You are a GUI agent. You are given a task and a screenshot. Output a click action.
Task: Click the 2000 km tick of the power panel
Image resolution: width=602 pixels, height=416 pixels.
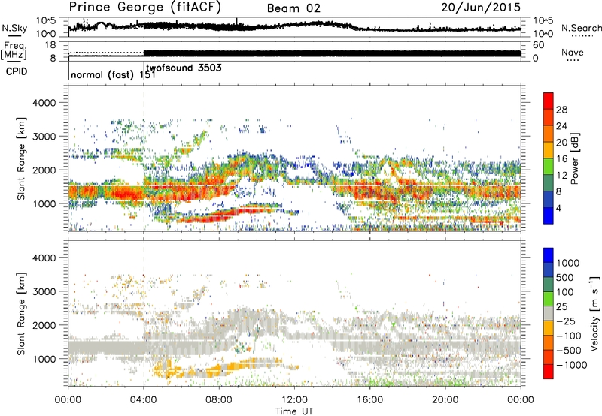click(46, 170)
